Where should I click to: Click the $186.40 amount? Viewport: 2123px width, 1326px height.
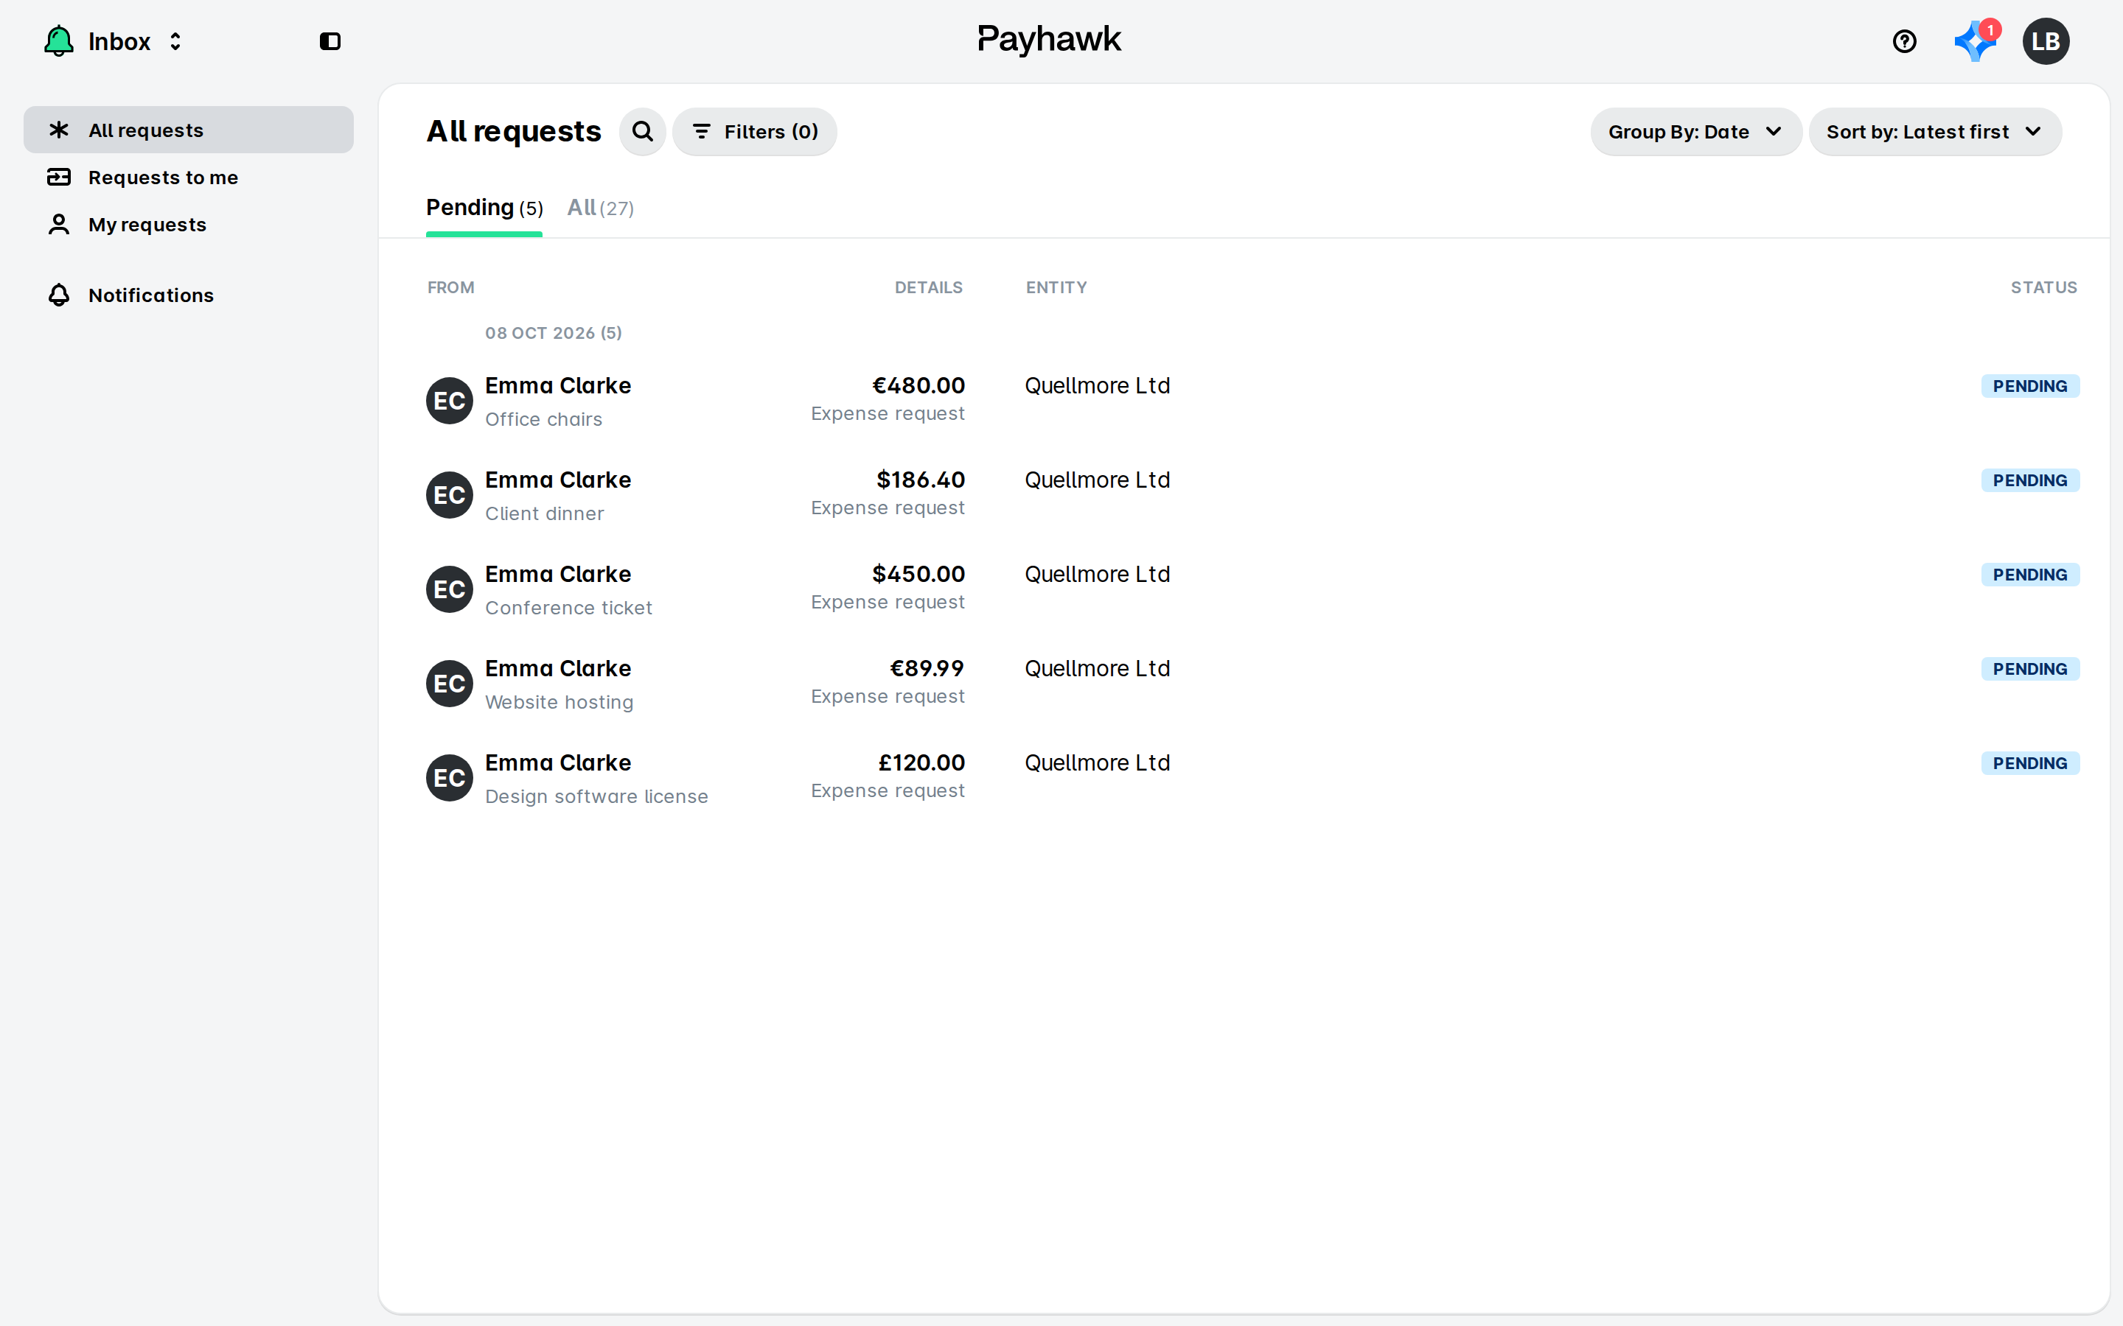(x=920, y=480)
